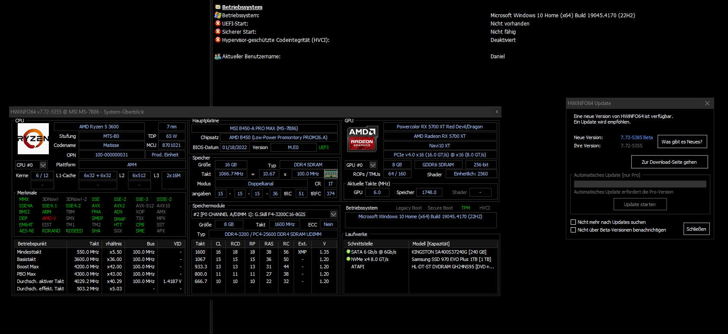Click the Schließen button
728x334 pixels.
point(696,229)
